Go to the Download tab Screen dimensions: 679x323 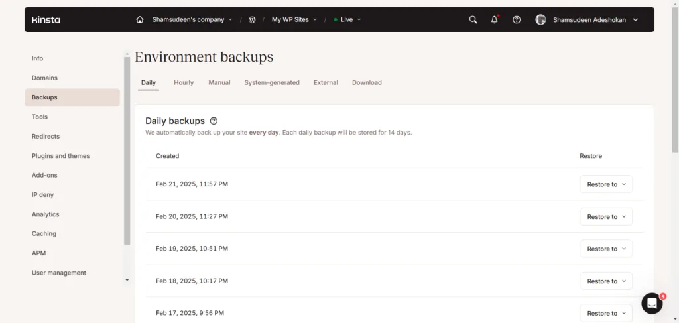367,82
